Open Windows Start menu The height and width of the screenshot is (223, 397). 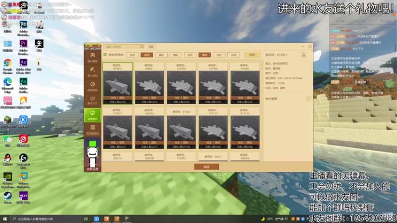(4, 219)
